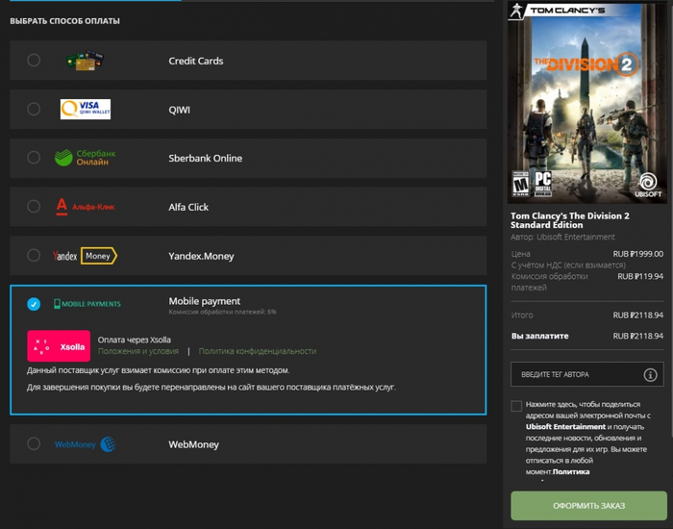Click the Alfa Click label
This screenshot has height=529, width=673.
[188, 208]
